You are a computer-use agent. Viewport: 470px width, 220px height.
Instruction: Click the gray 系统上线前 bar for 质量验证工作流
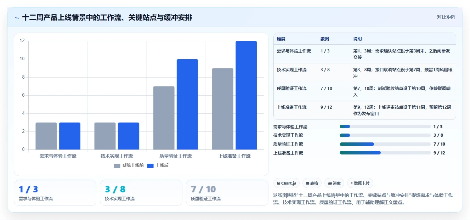coord(164,118)
